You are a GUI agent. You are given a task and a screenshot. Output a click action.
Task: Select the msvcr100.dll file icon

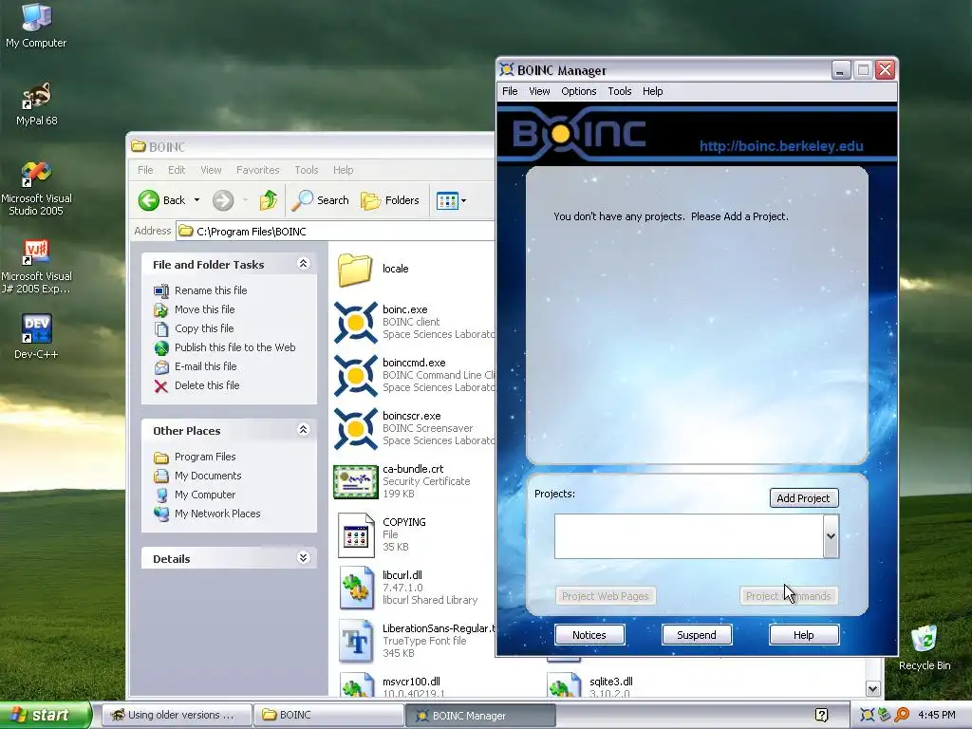[357, 685]
